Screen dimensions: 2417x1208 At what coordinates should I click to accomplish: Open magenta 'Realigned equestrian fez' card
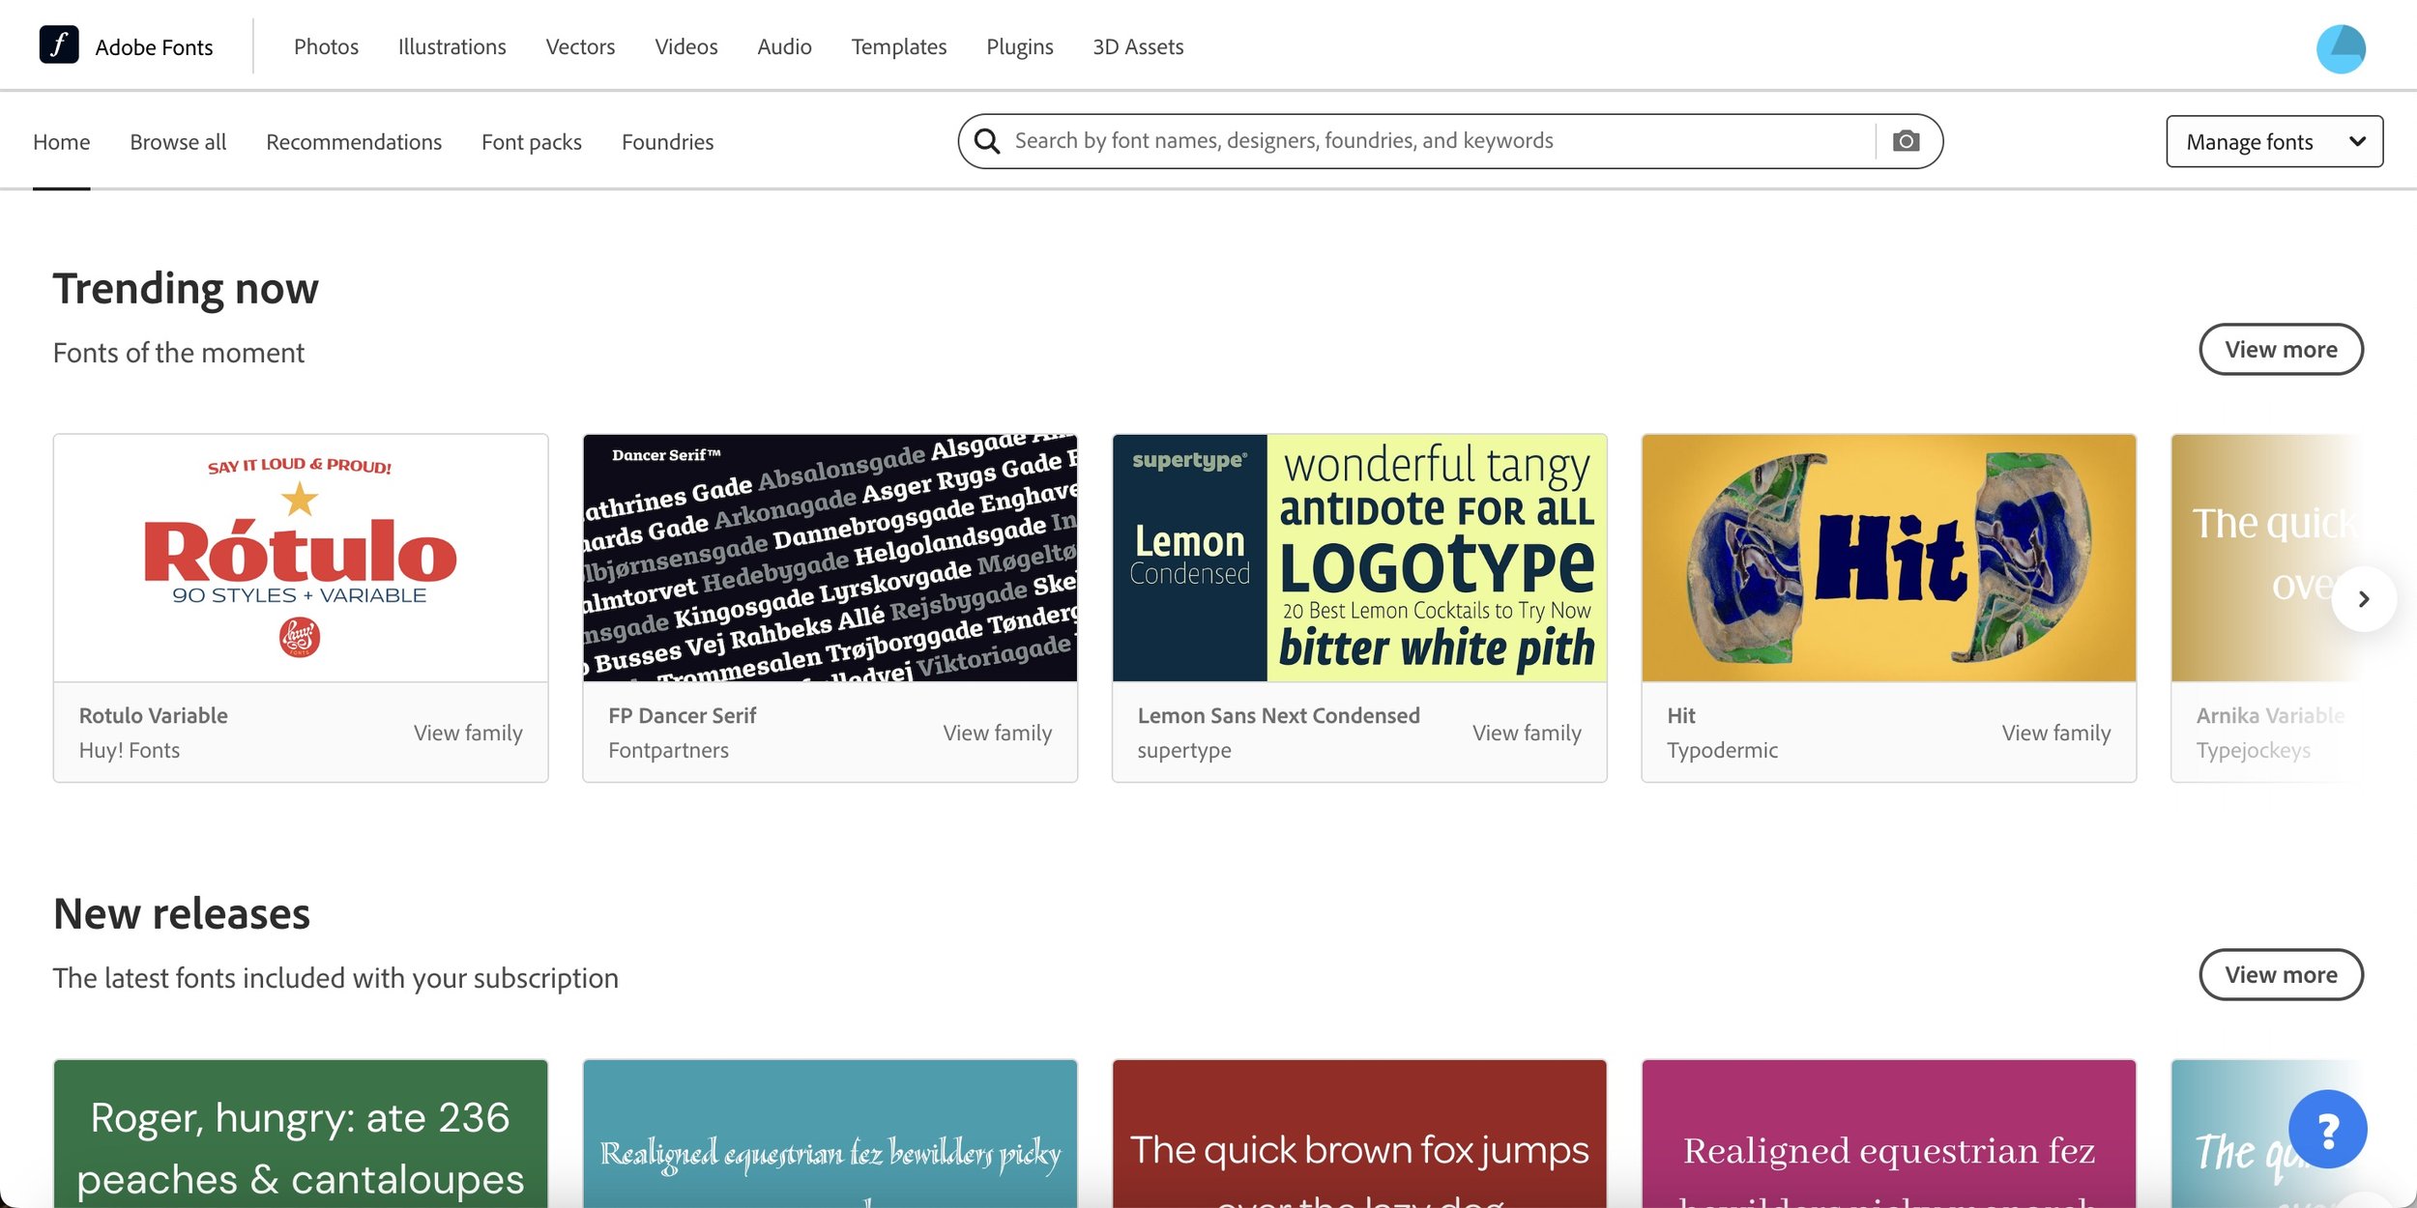pyautogui.click(x=1888, y=1133)
